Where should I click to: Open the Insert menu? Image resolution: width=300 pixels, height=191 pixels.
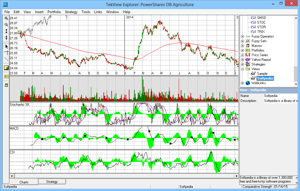[39, 12]
